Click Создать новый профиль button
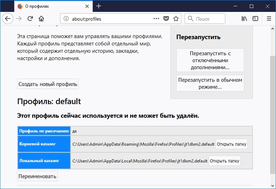276x189 pixels. click(48, 84)
